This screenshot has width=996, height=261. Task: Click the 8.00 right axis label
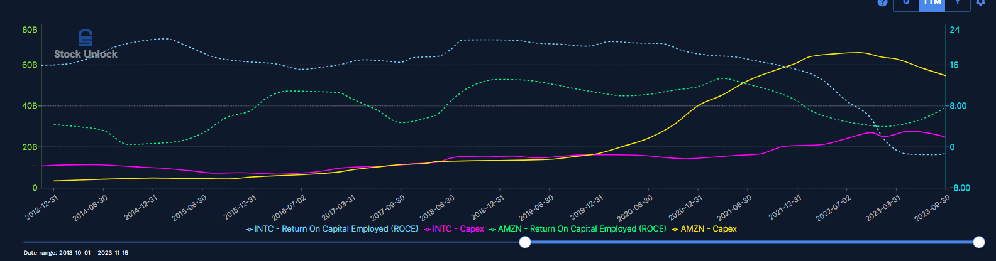click(x=958, y=105)
